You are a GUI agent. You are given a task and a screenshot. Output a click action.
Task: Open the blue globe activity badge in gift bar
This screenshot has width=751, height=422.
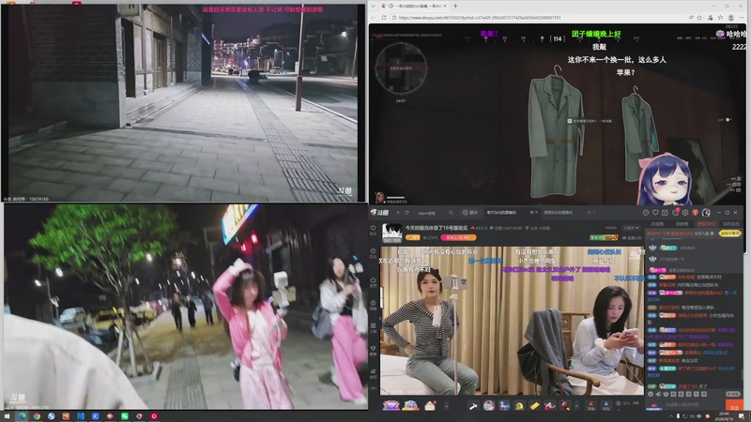pos(410,405)
